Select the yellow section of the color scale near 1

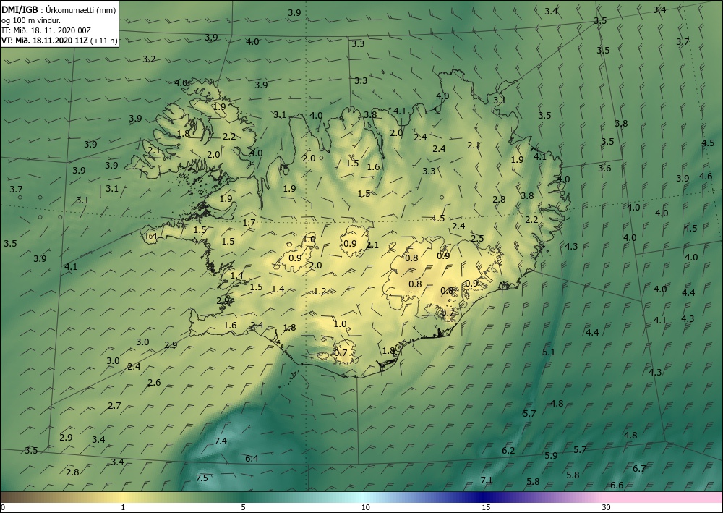click(x=123, y=497)
